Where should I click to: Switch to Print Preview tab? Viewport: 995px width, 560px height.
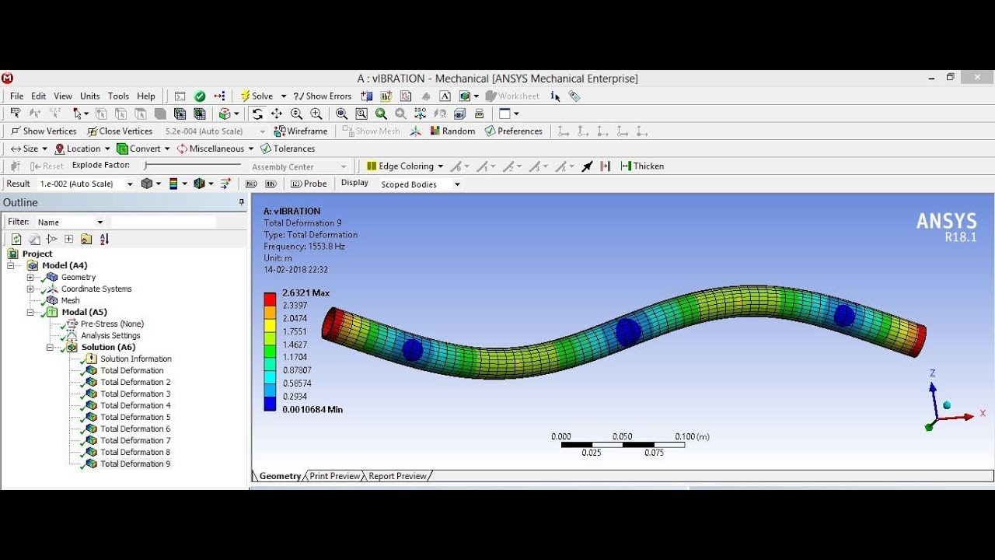pos(334,476)
